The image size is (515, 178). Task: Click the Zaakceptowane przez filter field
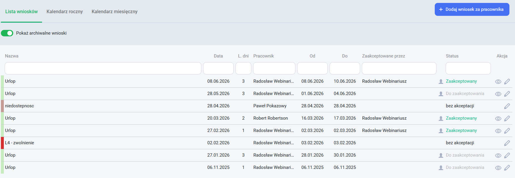tap(399, 68)
